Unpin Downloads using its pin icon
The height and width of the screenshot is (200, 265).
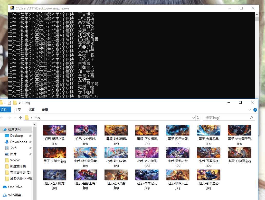click(30, 142)
